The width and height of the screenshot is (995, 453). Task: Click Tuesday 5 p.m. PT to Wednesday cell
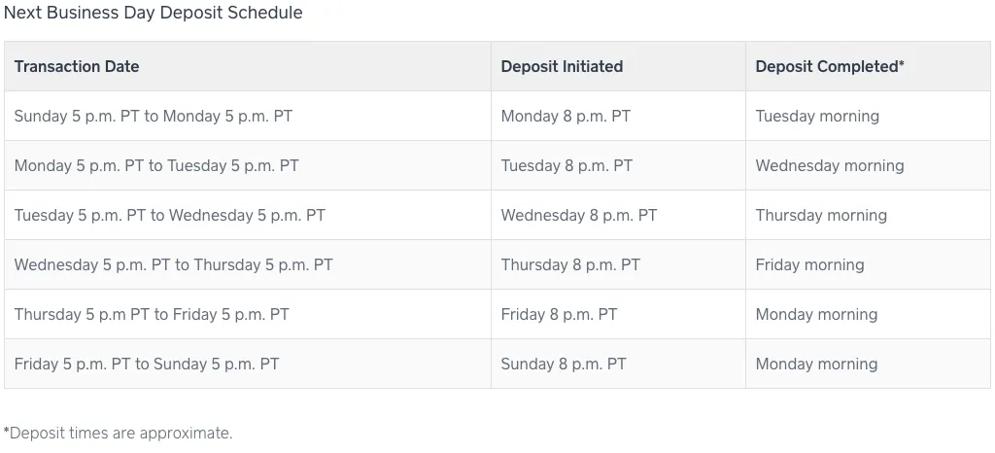point(248,215)
